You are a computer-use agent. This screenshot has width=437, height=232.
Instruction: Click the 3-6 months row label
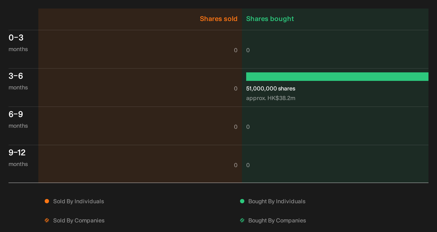coord(18,81)
